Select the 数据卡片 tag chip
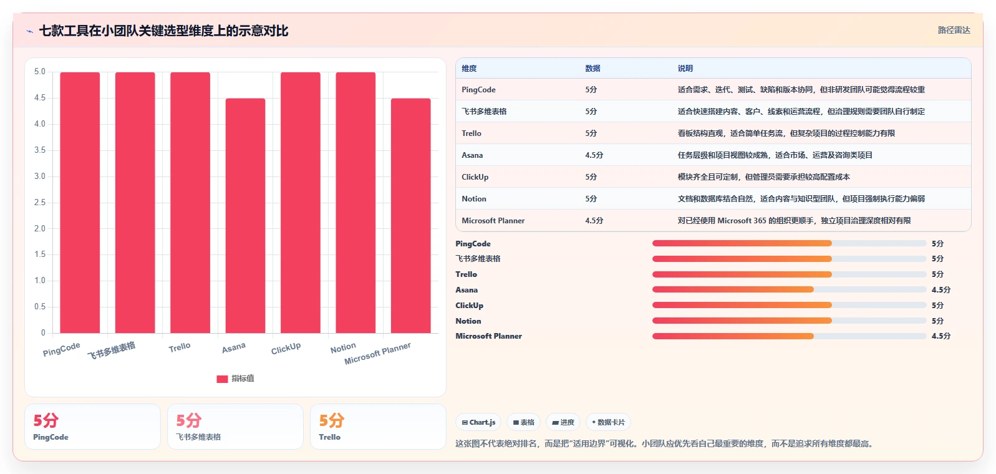 [608, 422]
